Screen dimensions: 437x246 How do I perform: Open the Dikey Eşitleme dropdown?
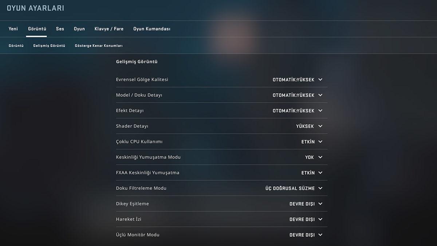click(x=306, y=204)
